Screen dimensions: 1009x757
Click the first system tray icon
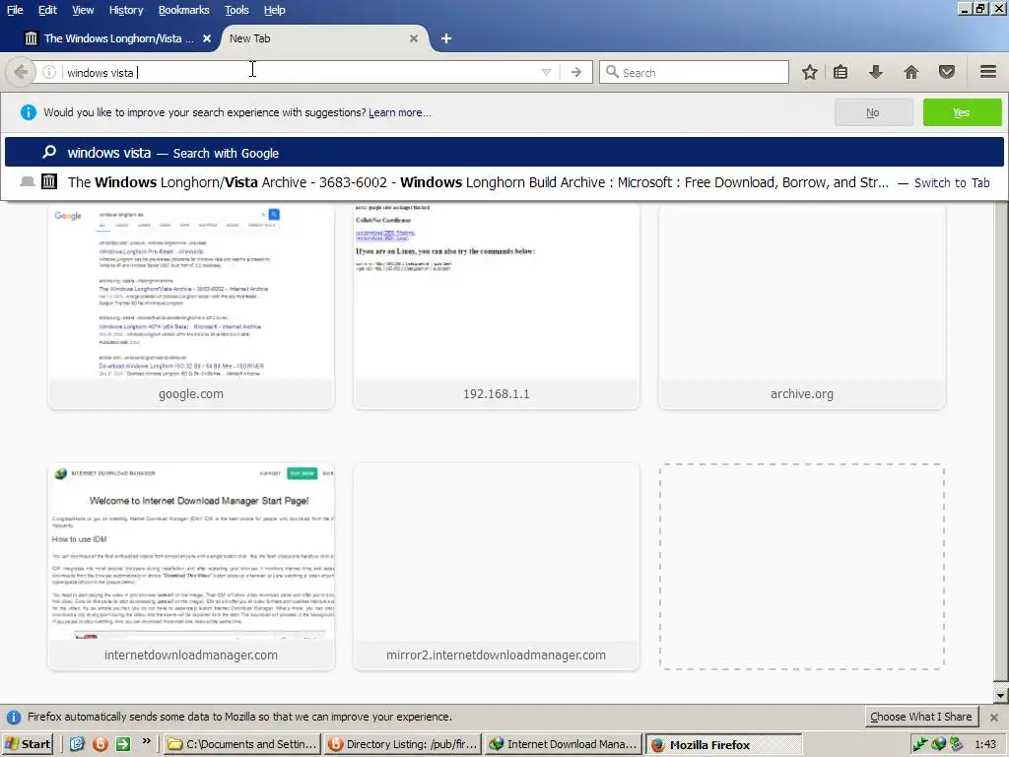pos(920,744)
